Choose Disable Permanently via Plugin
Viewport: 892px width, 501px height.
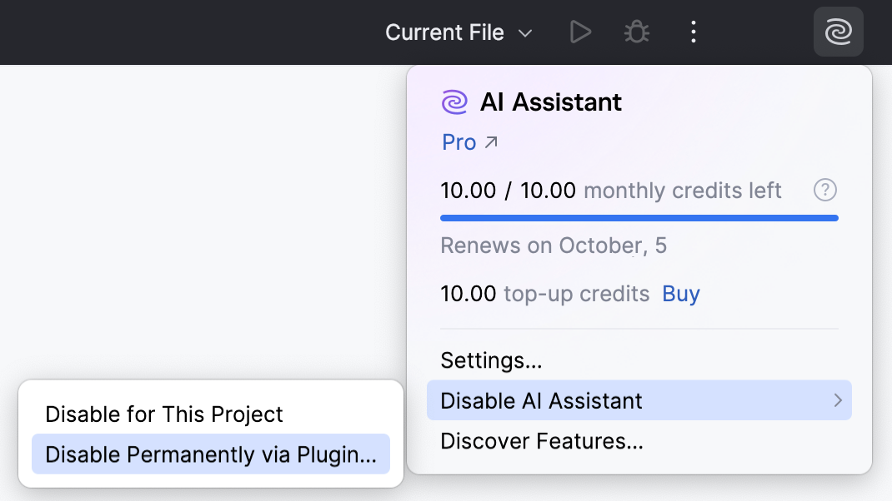(x=209, y=454)
